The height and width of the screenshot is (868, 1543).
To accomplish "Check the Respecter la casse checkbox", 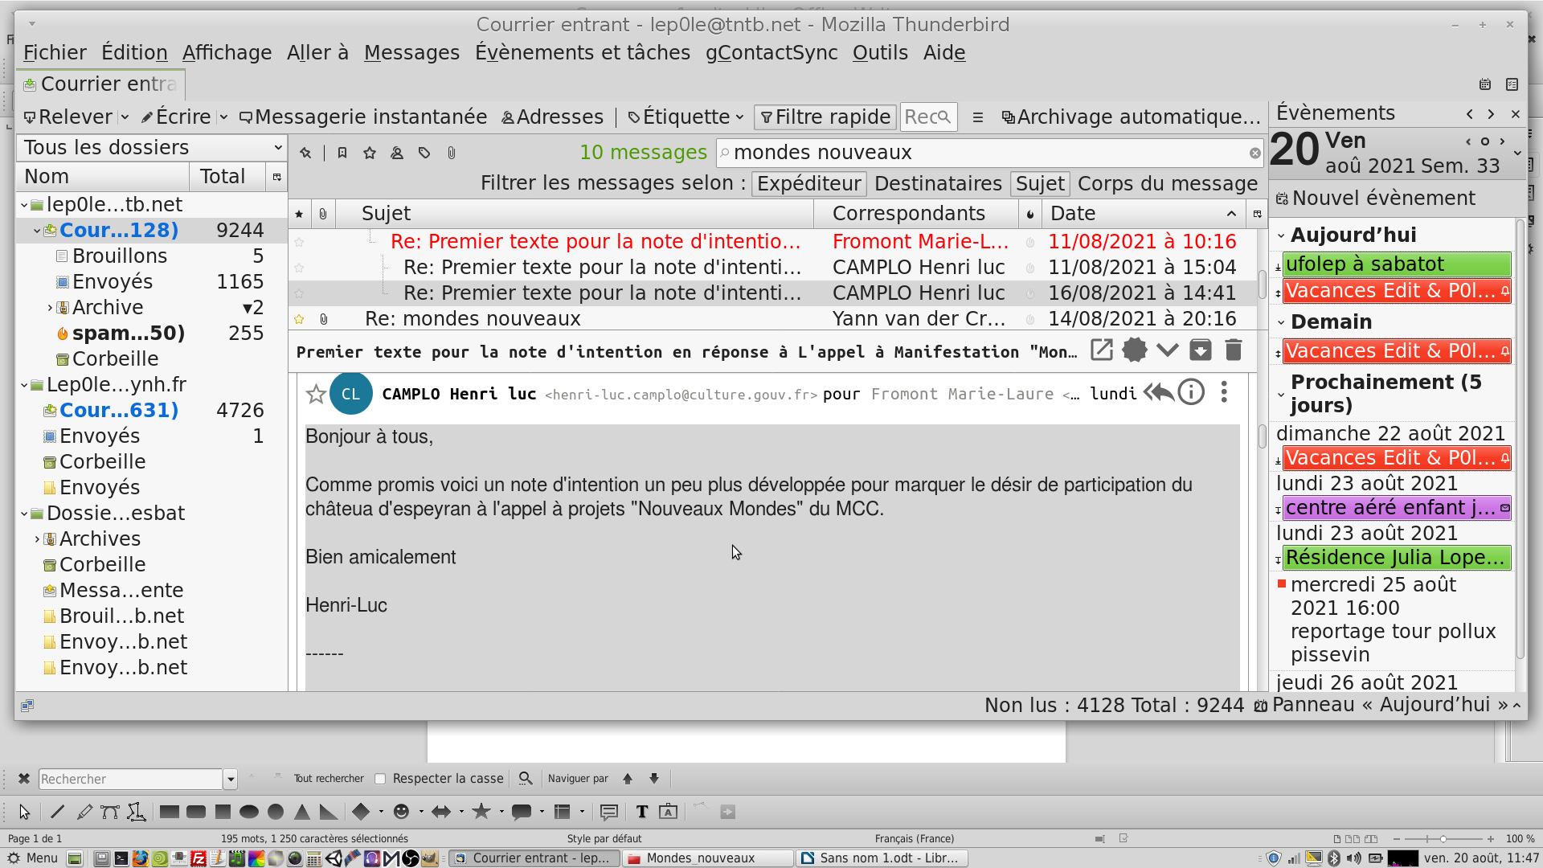I will click(381, 779).
